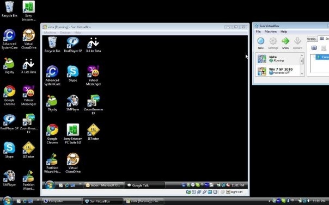This screenshot has height=205, width=329.
Task: Select SMPlayer icon inside the vista VM
Action: pyautogui.click(x=73, y=103)
